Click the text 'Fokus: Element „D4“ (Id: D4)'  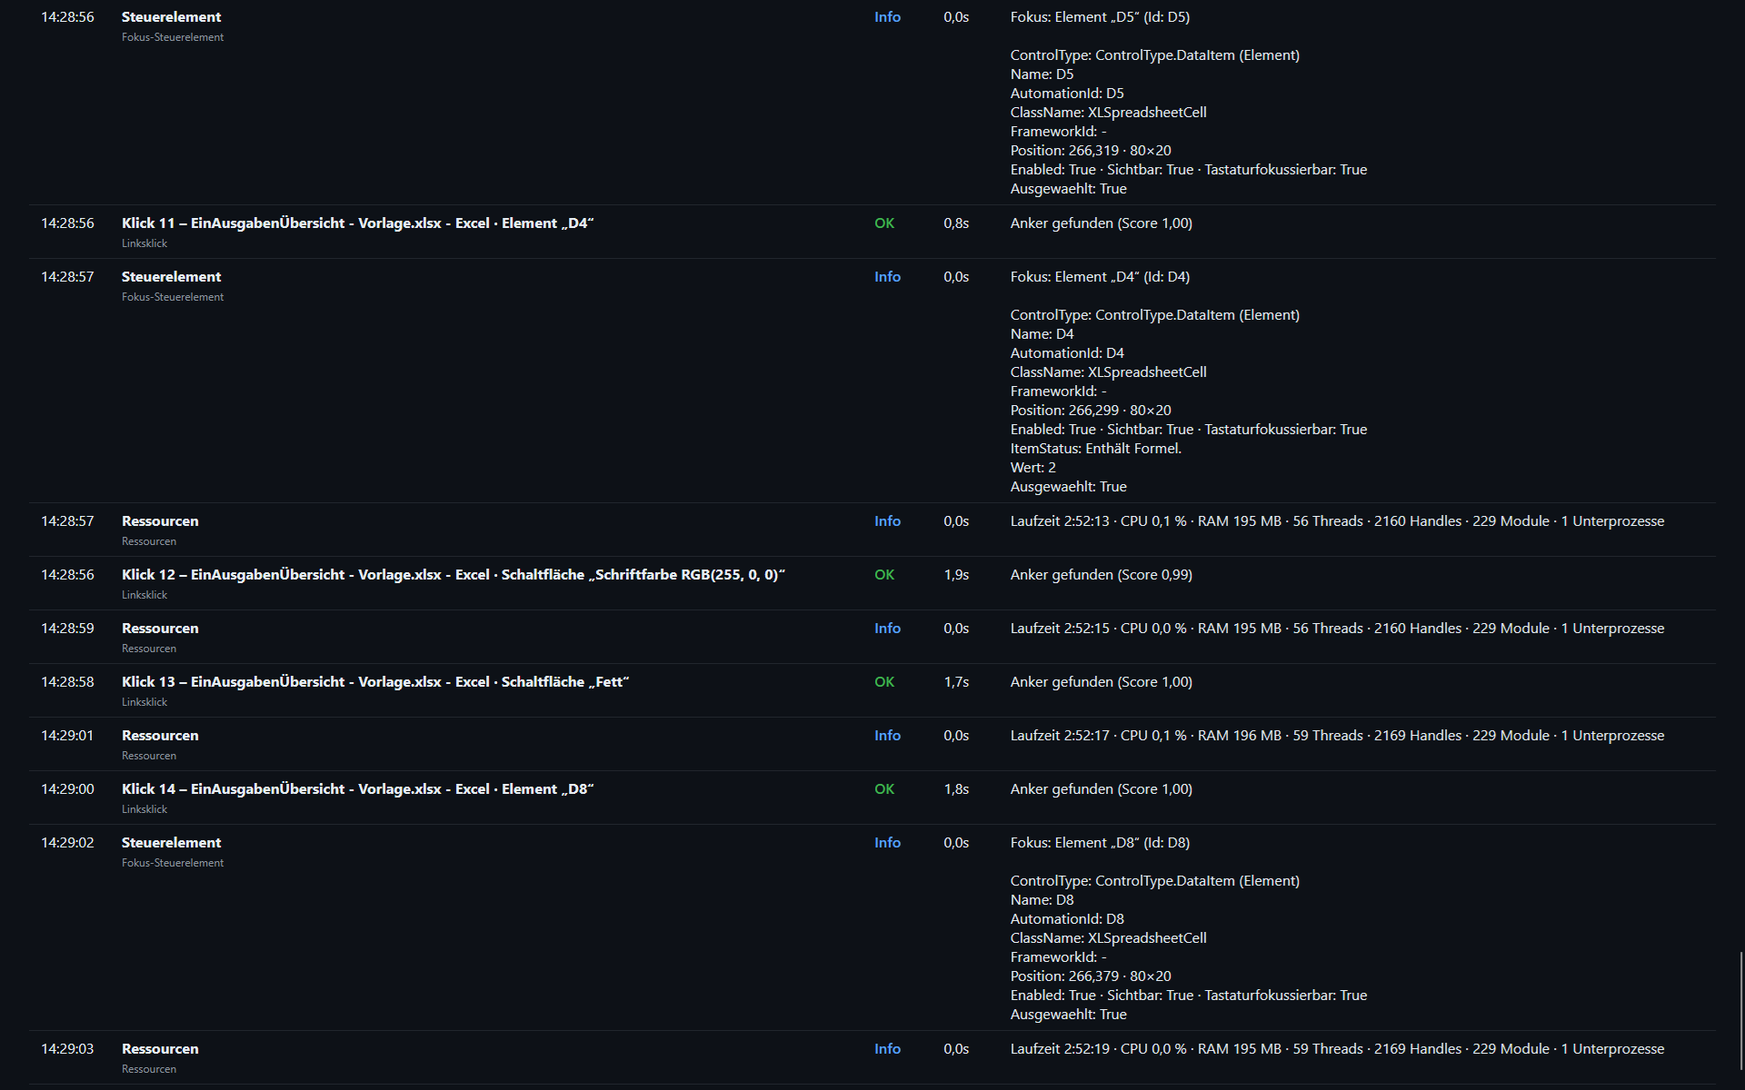pos(1100,277)
